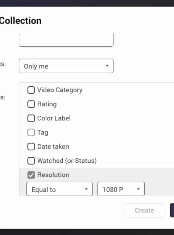
Task: Open the '1080 P' resolution dropdown
Action: [121, 189]
